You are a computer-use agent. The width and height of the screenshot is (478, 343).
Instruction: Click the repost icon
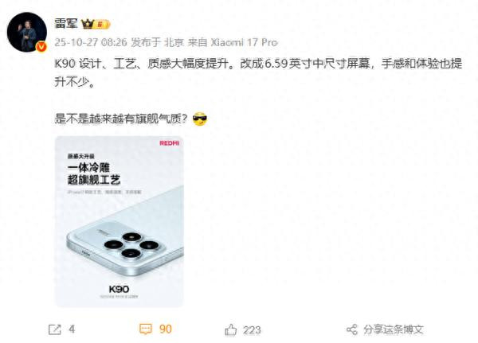click(55, 329)
